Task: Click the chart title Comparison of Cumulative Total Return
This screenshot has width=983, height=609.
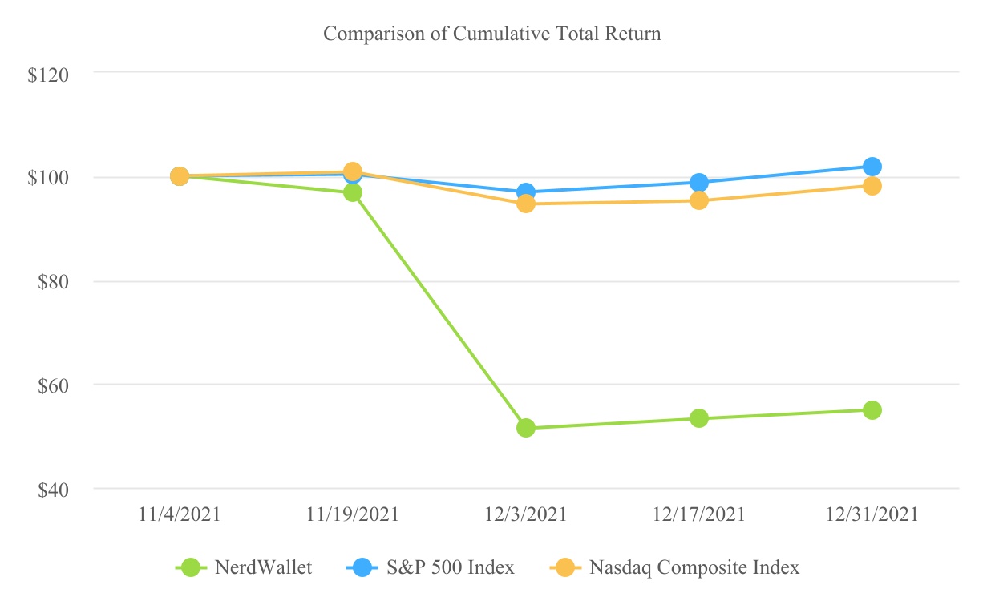Action: pyautogui.click(x=491, y=34)
